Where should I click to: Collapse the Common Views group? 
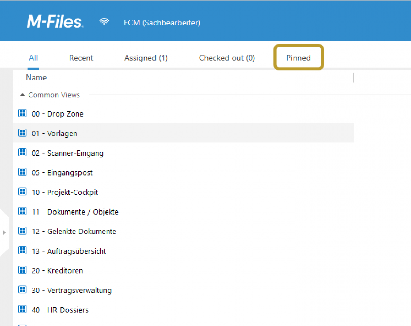tap(22, 95)
